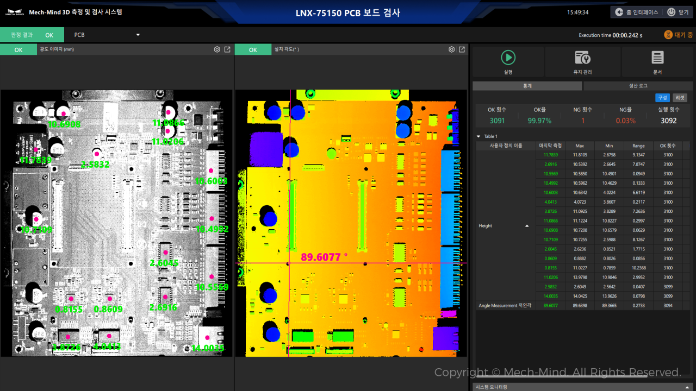Click the Range column header

[638, 146]
